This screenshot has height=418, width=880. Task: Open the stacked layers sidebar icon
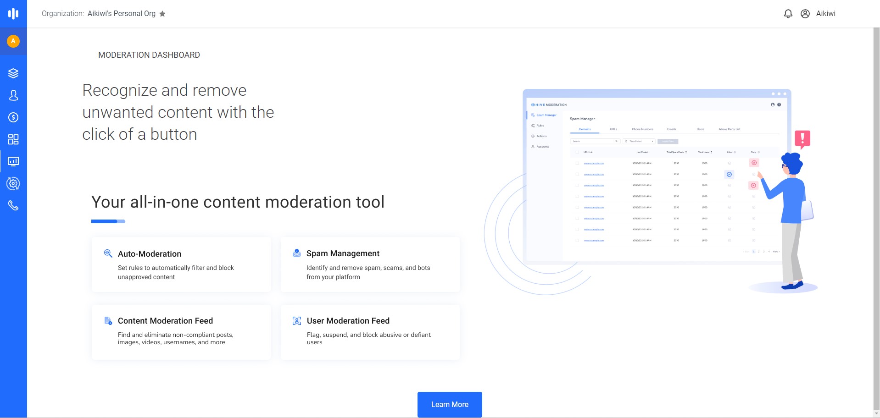click(13, 73)
